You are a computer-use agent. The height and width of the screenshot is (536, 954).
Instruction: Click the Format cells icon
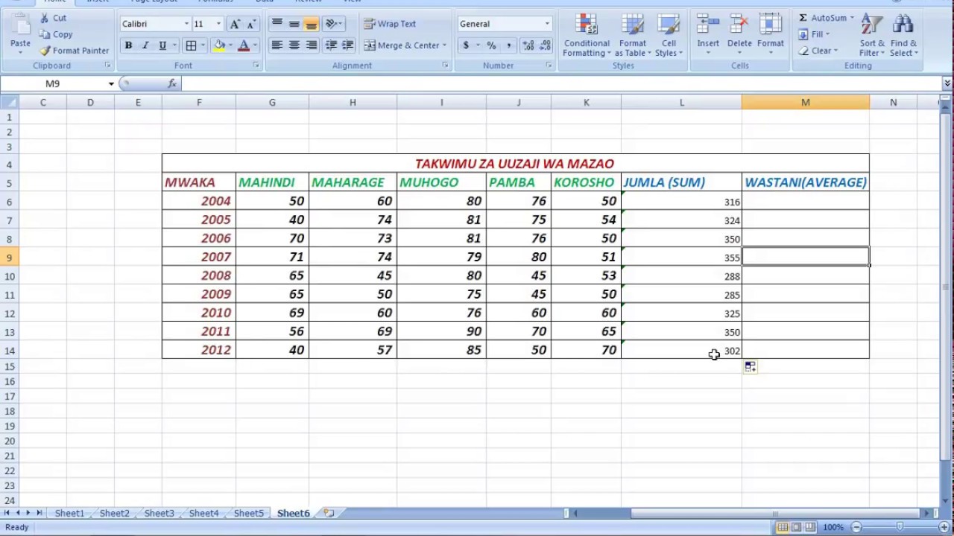click(x=770, y=24)
